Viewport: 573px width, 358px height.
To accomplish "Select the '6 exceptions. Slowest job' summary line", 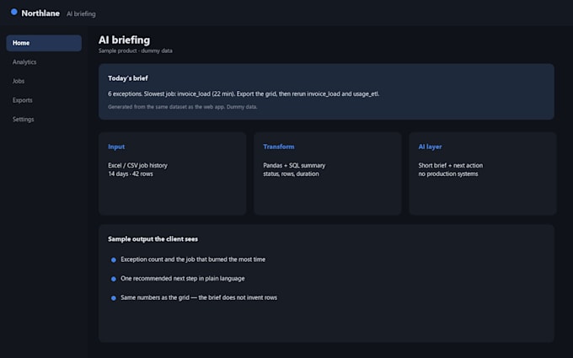I will pyautogui.click(x=244, y=94).
